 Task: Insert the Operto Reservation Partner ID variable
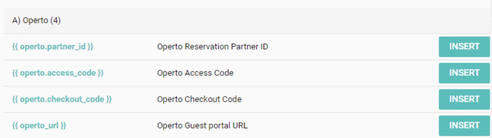tap(464, 47)
